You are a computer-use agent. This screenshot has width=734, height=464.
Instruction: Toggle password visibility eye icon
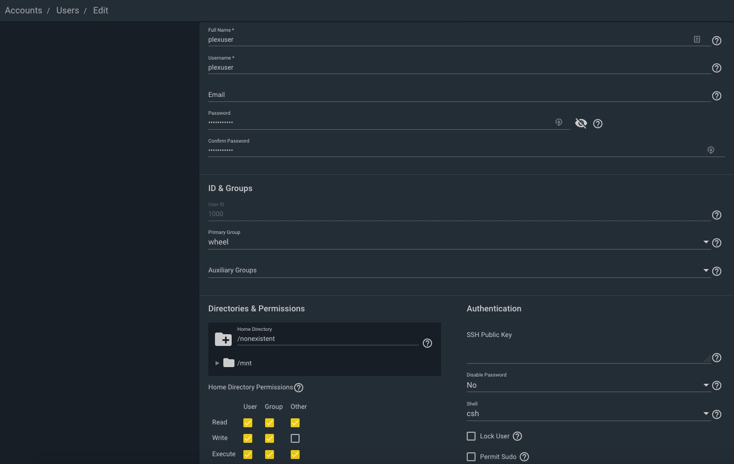coord(581,123)
